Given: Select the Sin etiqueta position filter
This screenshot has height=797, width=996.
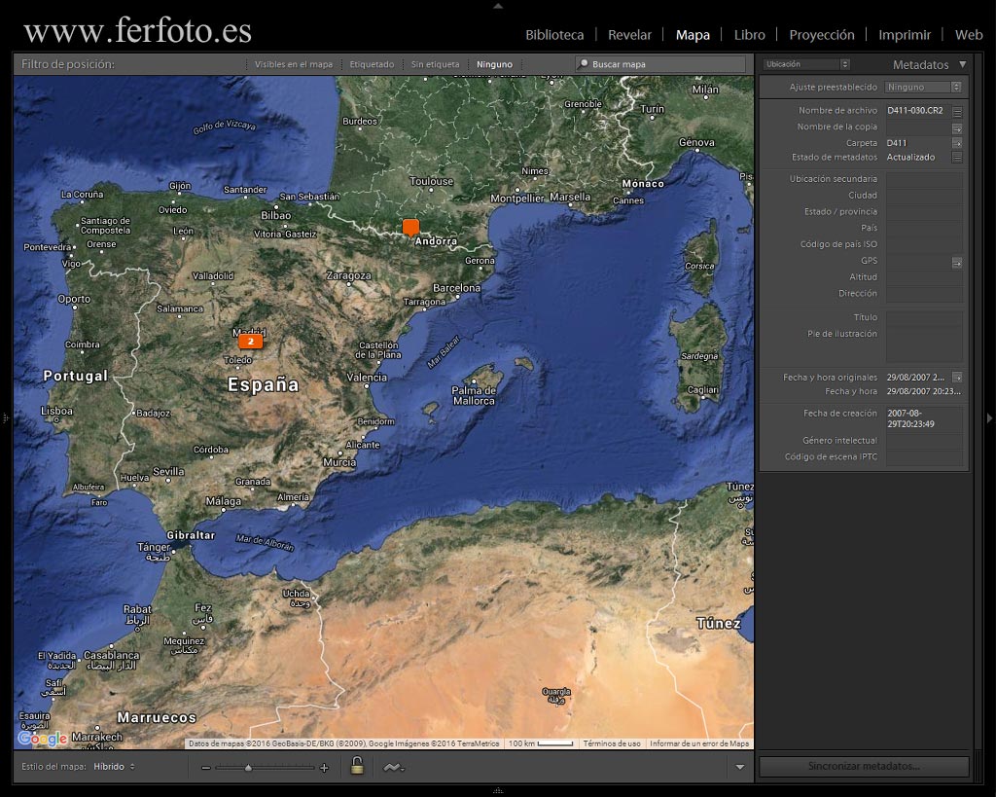Looking at the screenshot, I should (435, 64).
